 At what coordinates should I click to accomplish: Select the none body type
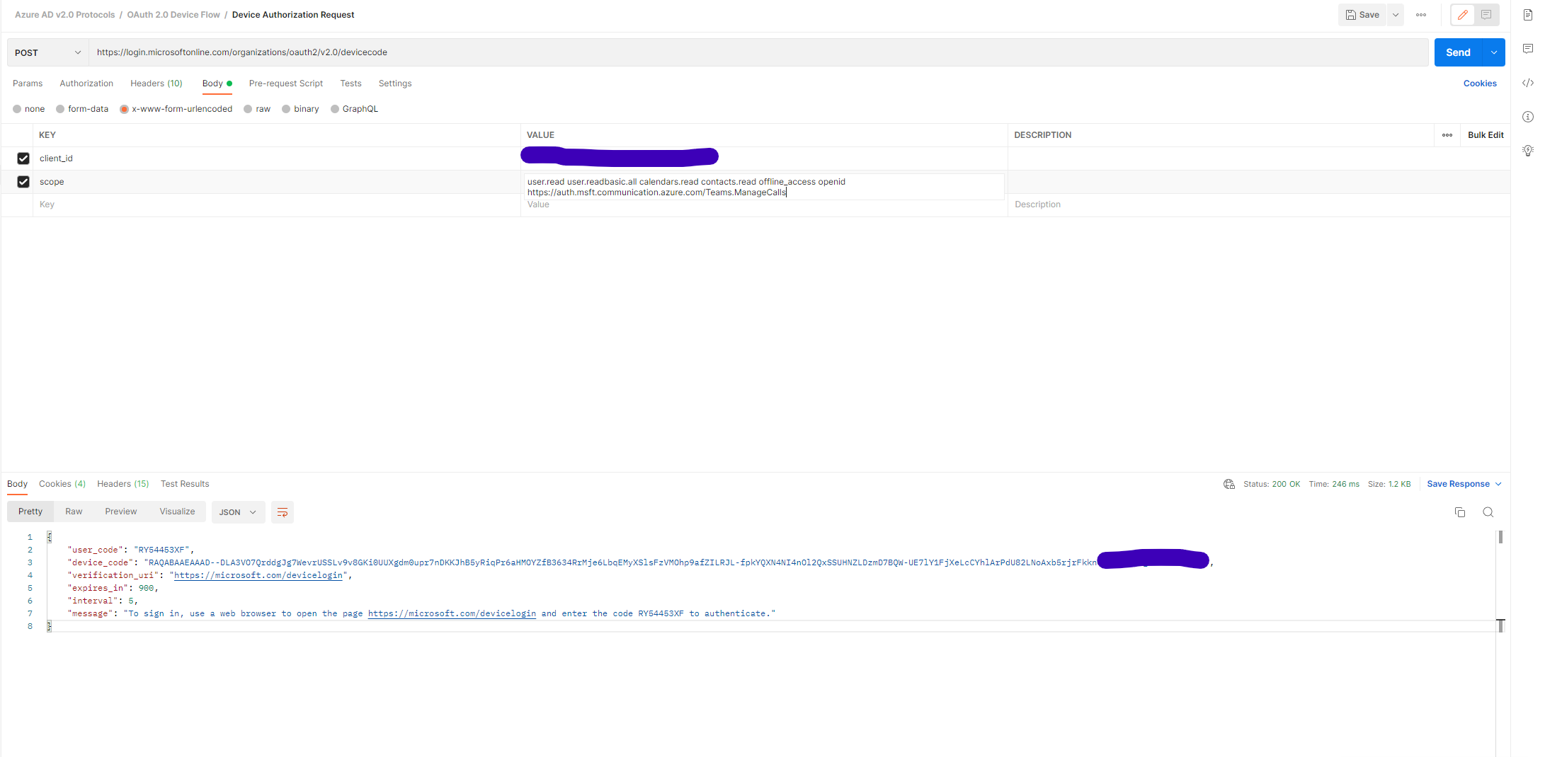[x=29, y=109]
